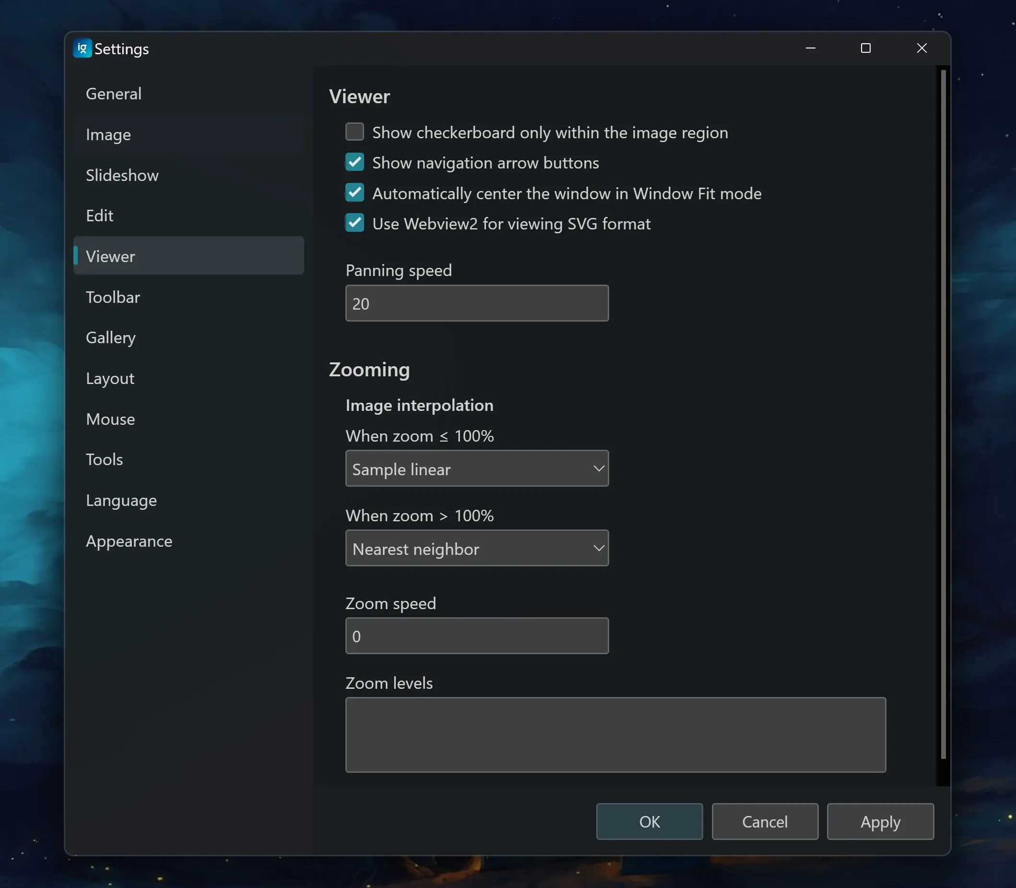Disable Webview2 for viewing SVG format
This screenshot has width=1016, height=888.
pyautogui.click(x=354, y=224)
